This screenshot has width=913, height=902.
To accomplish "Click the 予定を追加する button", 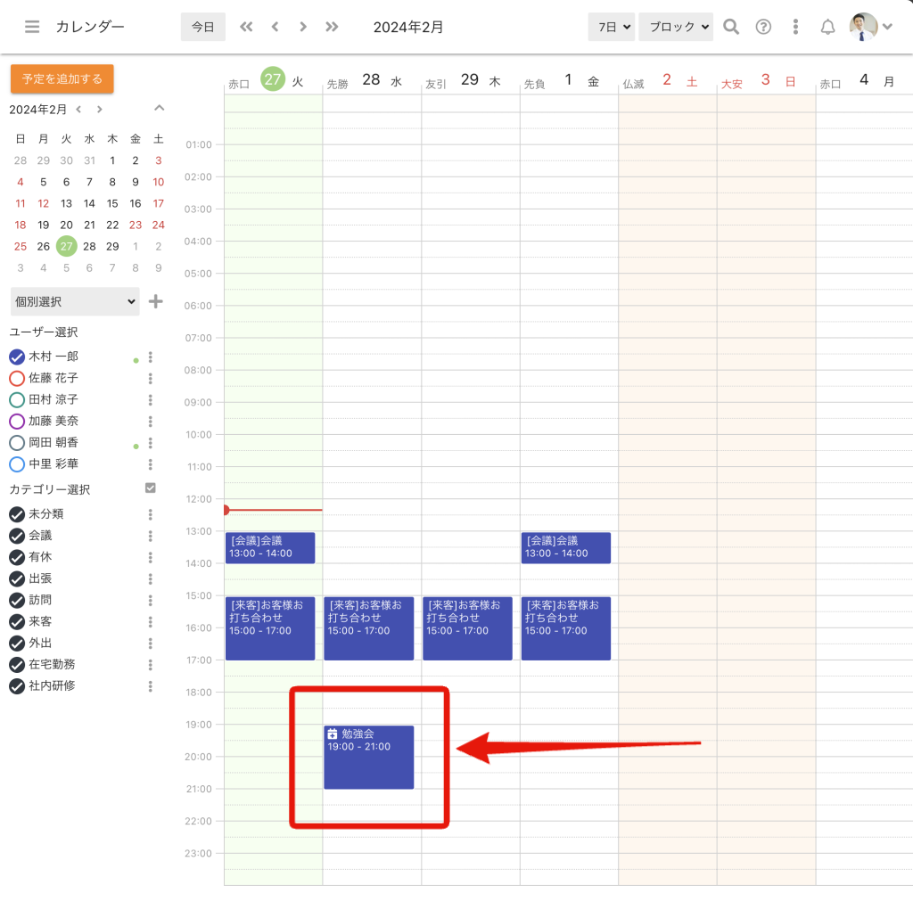I will 62,78.
